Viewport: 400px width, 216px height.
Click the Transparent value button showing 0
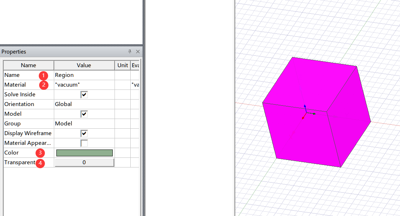tap(84, 162)
